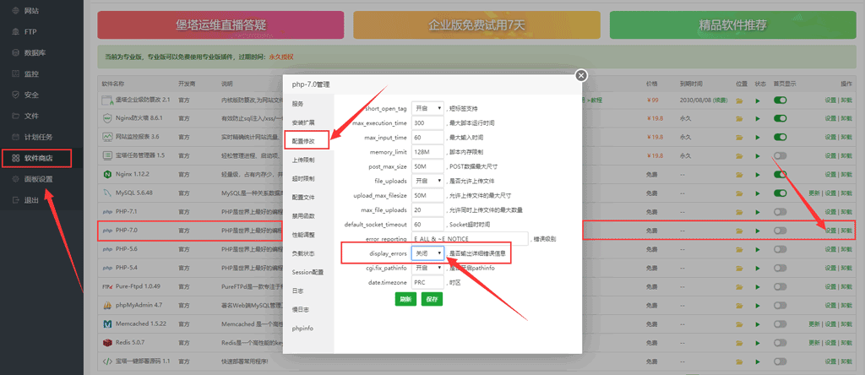Switch to Session配置 tab in php dialog
865x375 pixels.
coord(308,272)
